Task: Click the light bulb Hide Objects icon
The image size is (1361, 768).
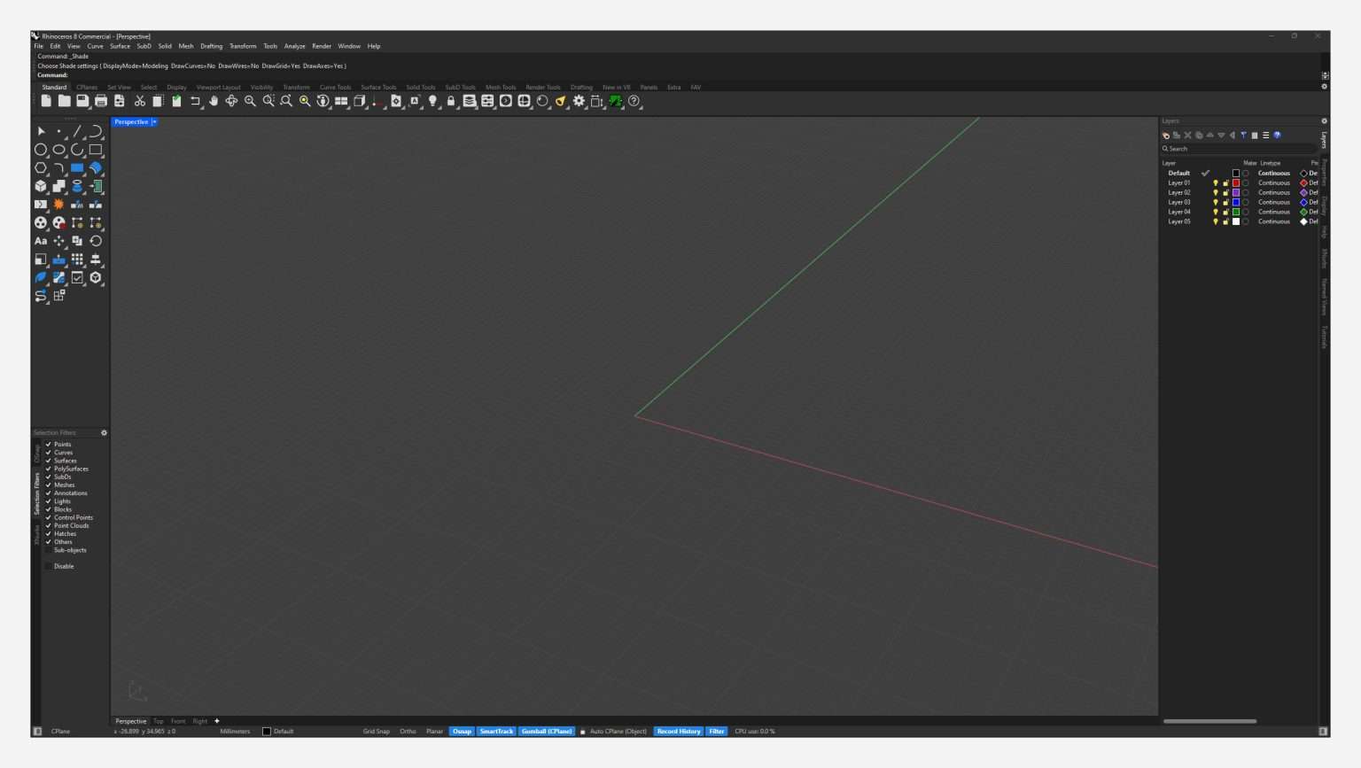Action: click(432, 101)
